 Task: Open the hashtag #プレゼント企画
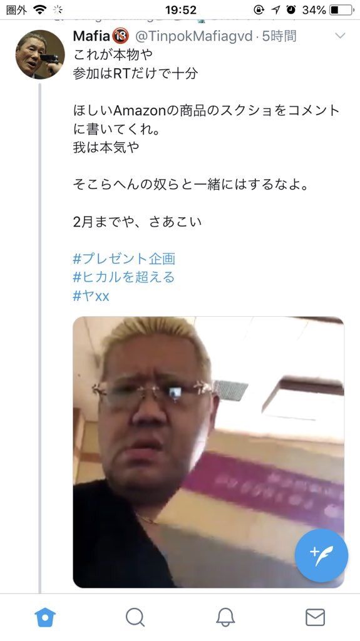[x=124, y=259]
